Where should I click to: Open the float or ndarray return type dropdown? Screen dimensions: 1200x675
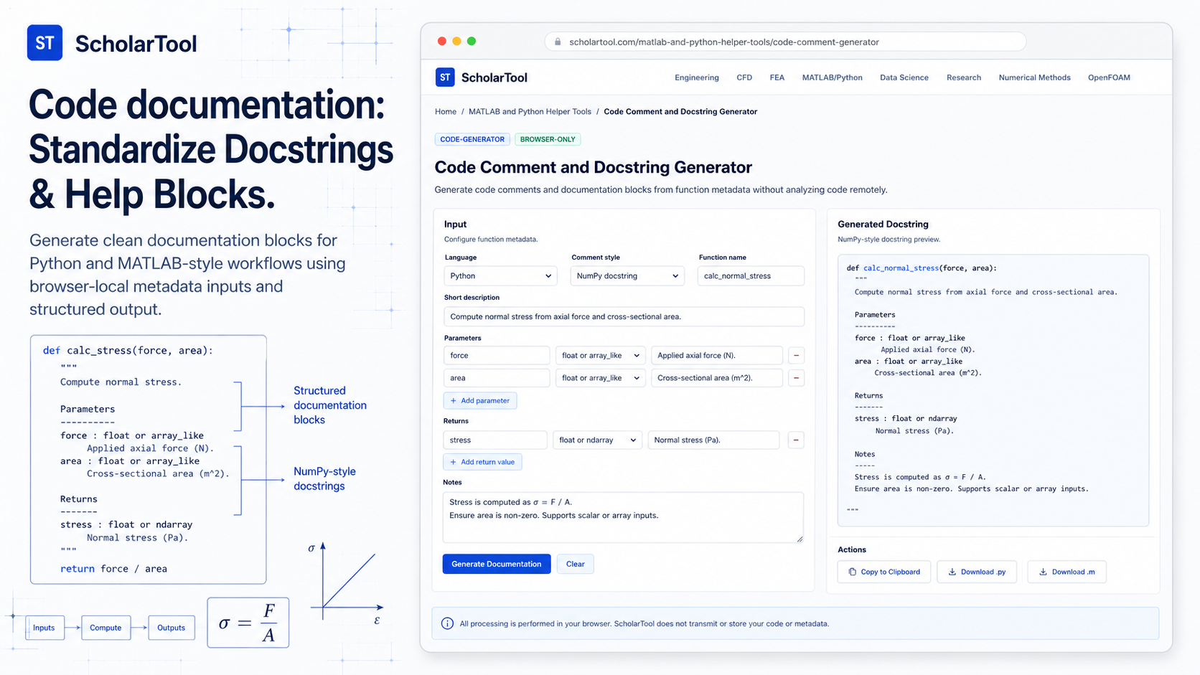pyautogui.click(x=597, y=440)
